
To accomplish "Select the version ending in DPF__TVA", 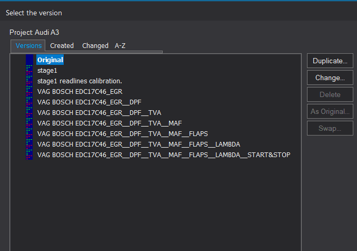I will pos(100,113).
